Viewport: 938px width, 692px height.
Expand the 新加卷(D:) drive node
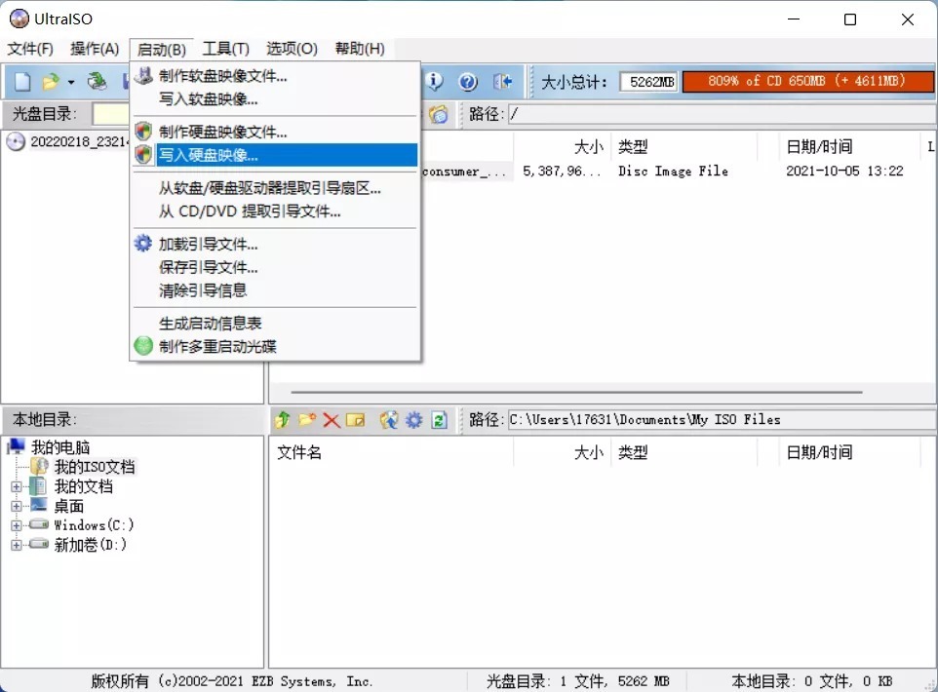pyautogui.click(x=17, y=545)
